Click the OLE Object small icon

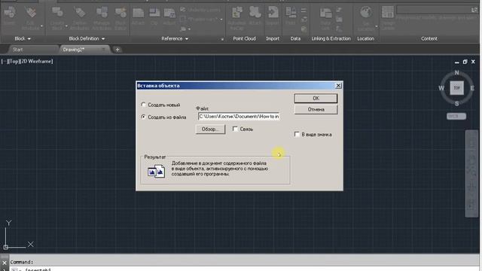click(x=304, y=20)
